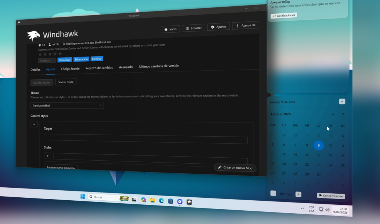Expand the +1 notificaciones button
Viewport: 380px width, 224px height.
[284, 16]
